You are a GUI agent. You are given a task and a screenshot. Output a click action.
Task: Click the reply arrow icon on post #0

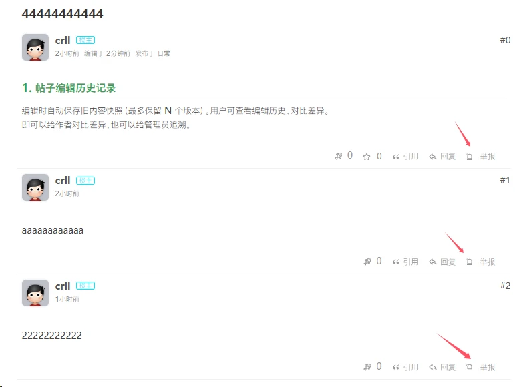pos(433,157)
